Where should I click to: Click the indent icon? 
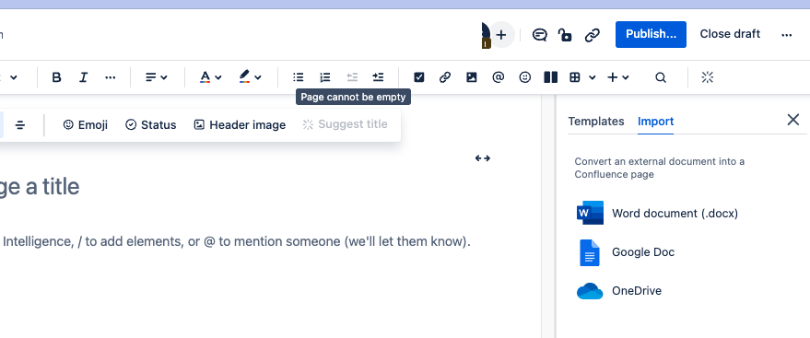point(378,77)
